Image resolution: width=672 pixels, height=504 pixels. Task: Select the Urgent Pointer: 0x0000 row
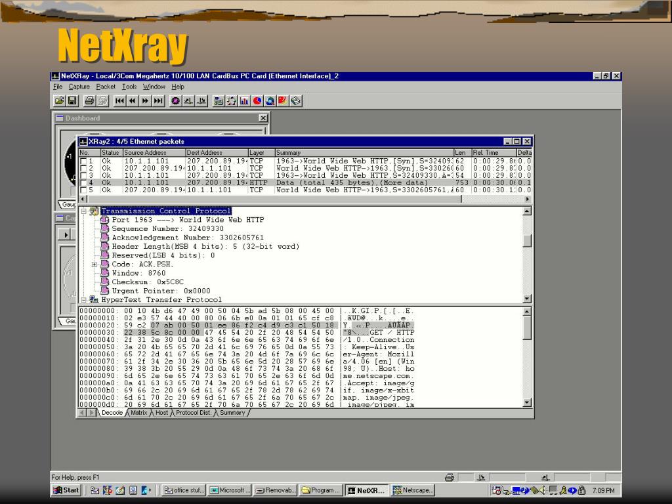[161, 291]
